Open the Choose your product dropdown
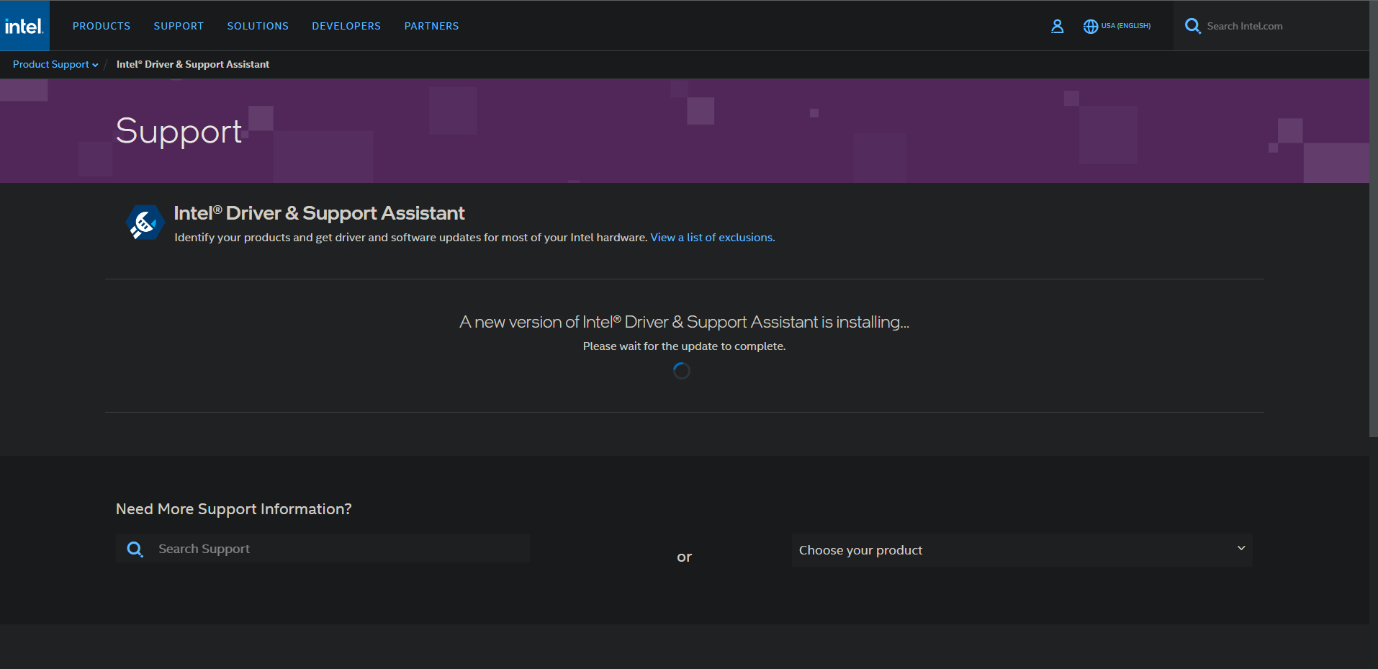 pos(1022,550)
